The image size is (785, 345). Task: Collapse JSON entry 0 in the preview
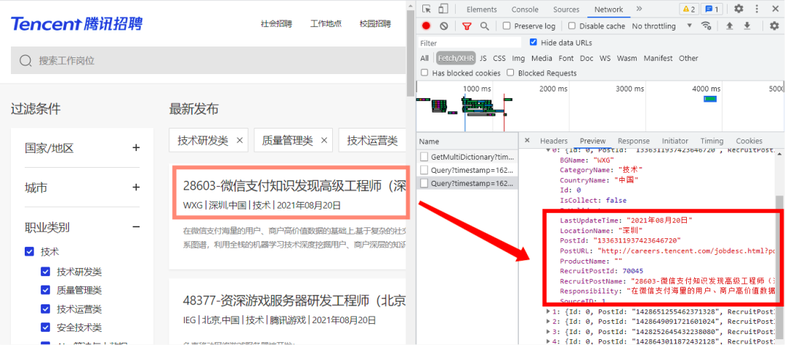click(x=547, y=150)
